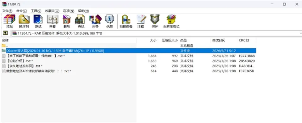Click the CRC32 value F37E365B
The height and width of the screenshot is (123, 302).
tap(246, 71)
